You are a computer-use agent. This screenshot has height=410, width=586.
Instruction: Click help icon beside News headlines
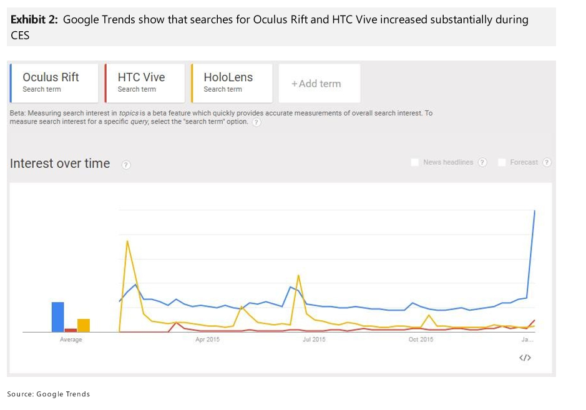click(x=482, y=162)
